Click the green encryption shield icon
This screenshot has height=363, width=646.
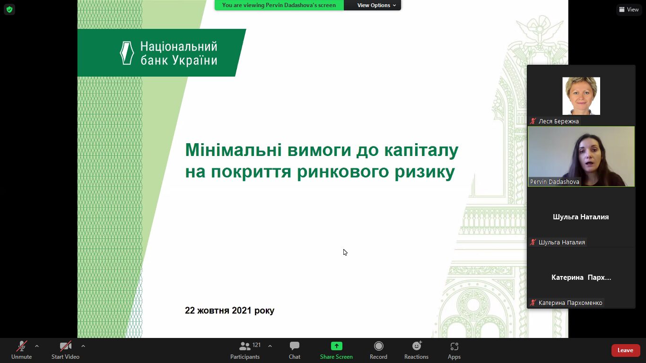(x=9, y=9)
